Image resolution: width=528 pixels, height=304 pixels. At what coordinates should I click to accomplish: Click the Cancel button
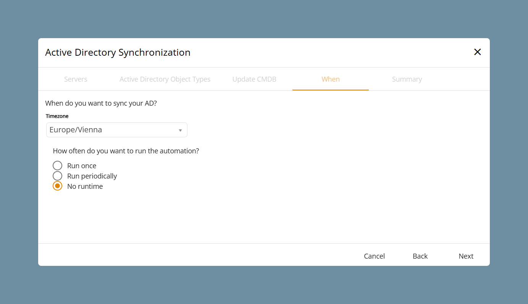[x=374, y=256]
